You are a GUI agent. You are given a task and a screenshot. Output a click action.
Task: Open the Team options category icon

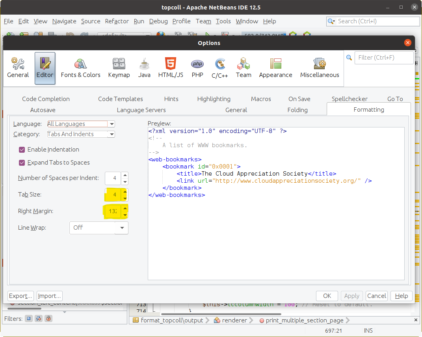click(x=244, y=68)
